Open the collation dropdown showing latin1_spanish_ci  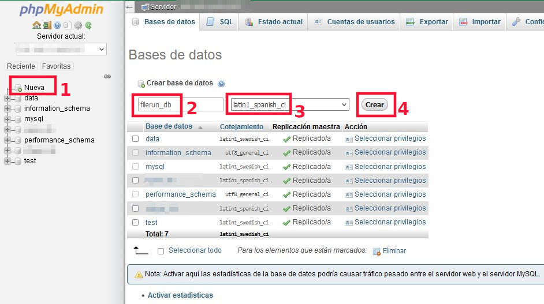[289, 104]
